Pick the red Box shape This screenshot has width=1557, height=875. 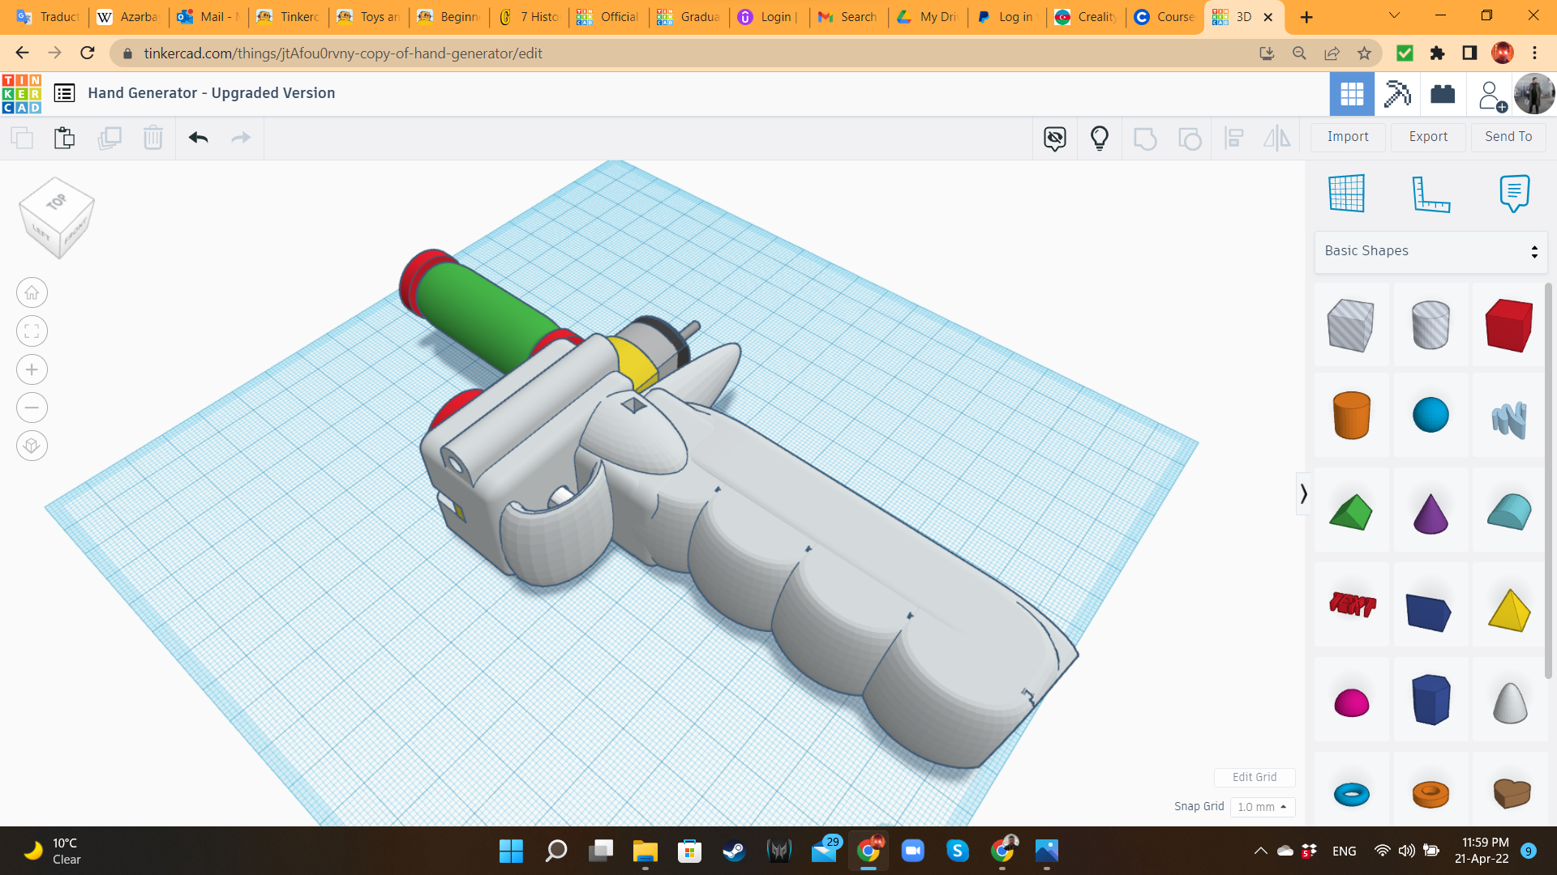[x=1509, y=325]
